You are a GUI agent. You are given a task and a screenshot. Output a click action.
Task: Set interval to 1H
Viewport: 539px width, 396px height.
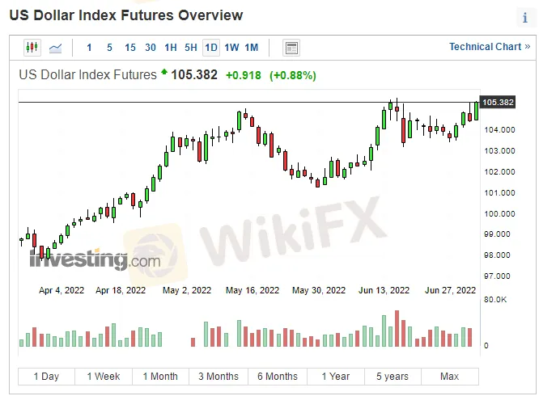point(171,48)
